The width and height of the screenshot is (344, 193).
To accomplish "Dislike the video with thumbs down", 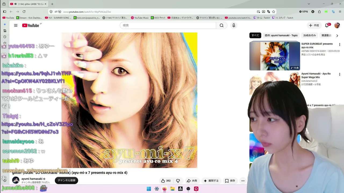I will coord(178,181).
